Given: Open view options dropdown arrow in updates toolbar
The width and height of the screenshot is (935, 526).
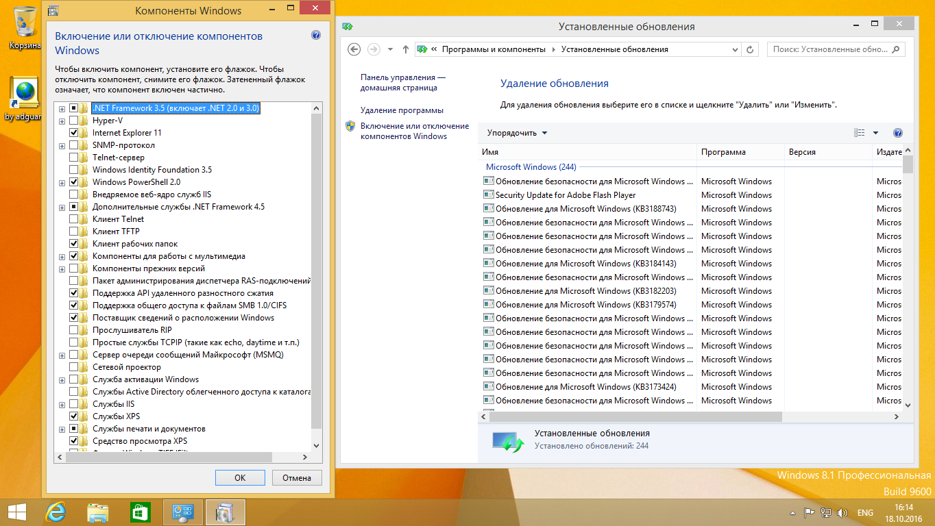Looking at the screenshot, I should point(875,133).
